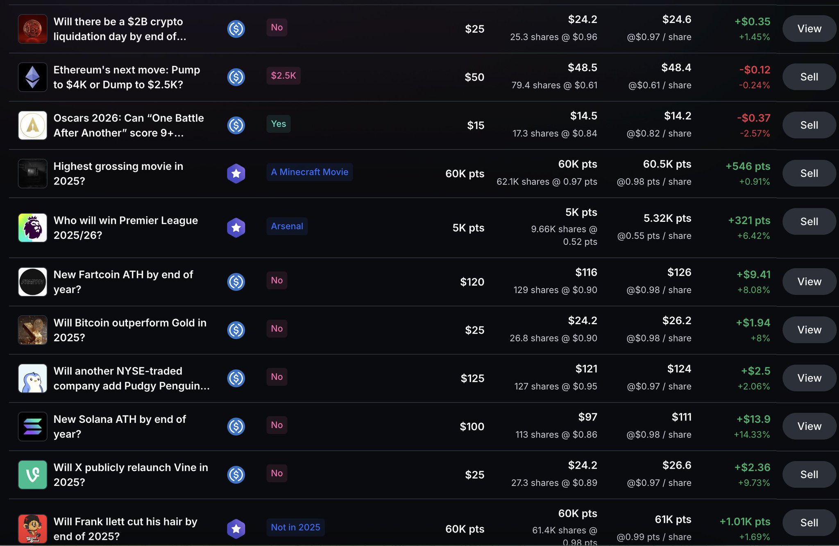This screenshot has width=839, height=546.
Task: Click the Yes outcome tag on Oscars row
Action: [x=278, y=124]
